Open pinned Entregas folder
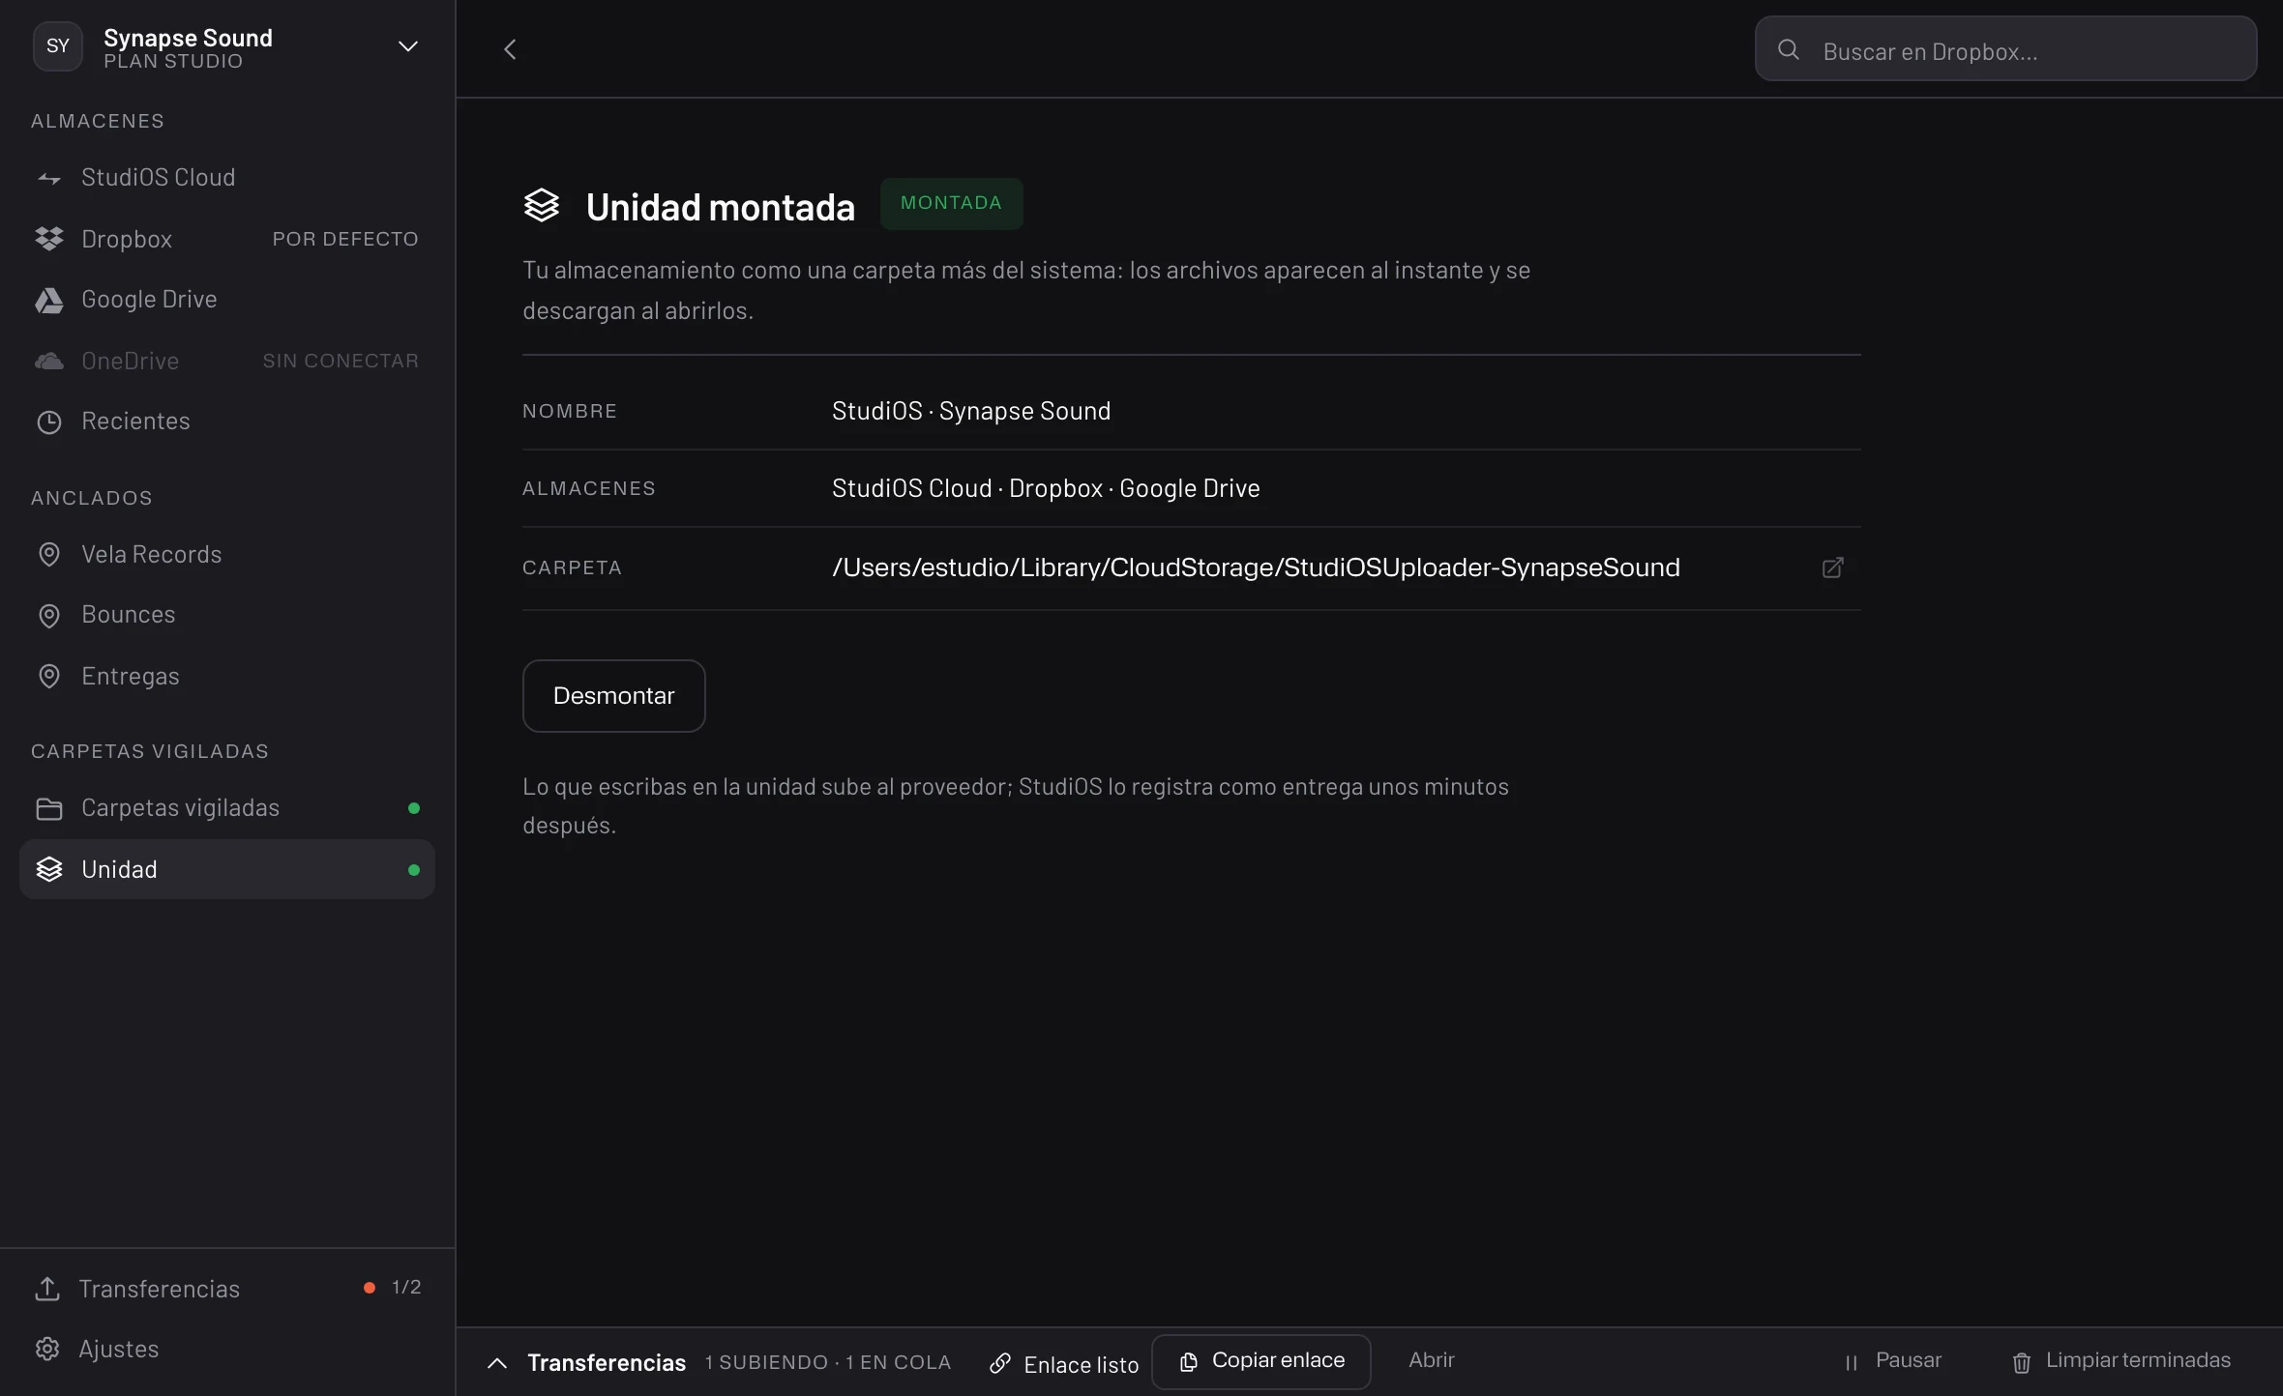The image size is (2283, 1396). click(227, 677)
